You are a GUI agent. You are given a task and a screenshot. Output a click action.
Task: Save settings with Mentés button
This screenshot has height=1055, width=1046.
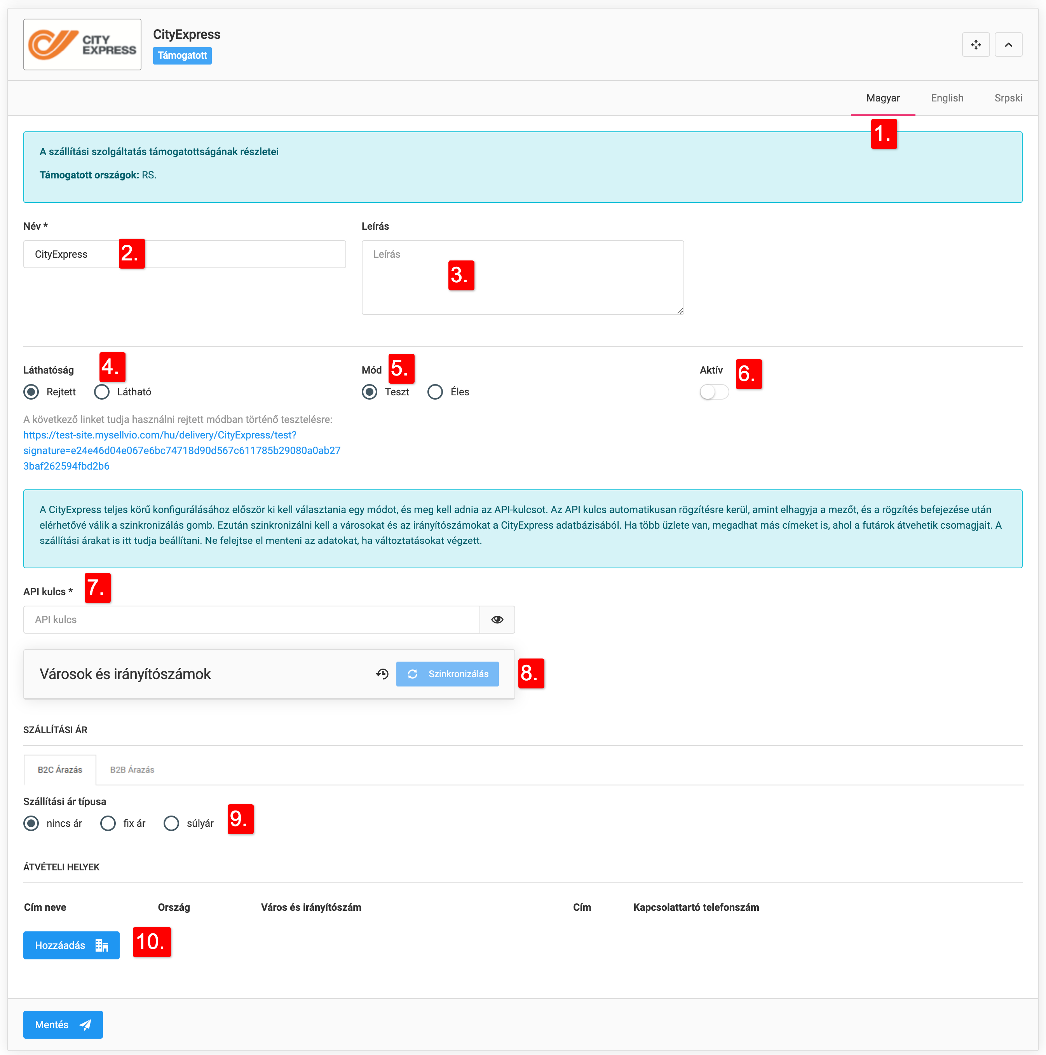(63, 1024)
